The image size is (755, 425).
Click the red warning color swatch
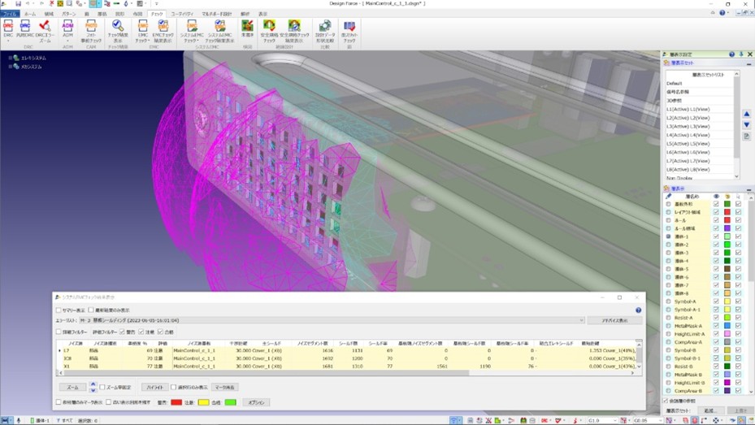tap(176, 402)
